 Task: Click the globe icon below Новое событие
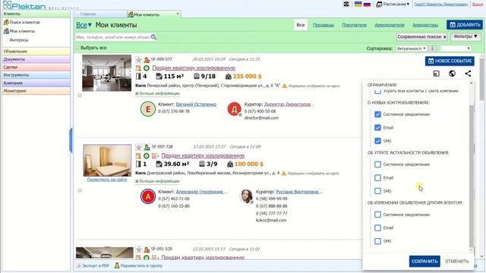pyautogui.click(x=453, y=74)
